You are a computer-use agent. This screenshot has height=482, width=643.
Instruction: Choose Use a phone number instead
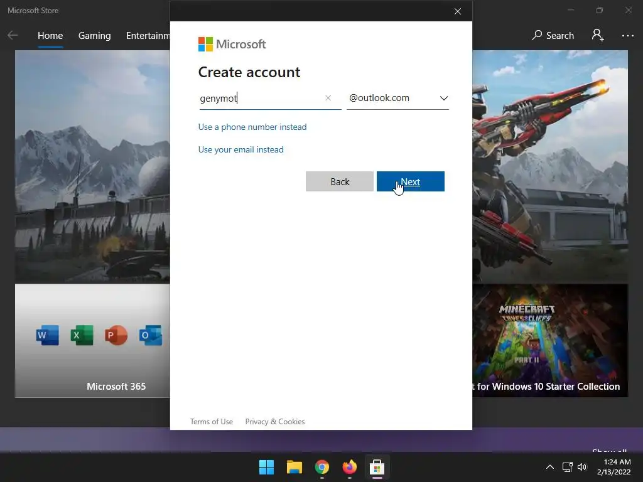coord(252,127)
